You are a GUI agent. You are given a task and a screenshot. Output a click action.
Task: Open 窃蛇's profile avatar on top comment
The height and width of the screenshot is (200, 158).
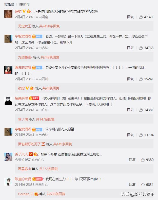pos(8,14)
